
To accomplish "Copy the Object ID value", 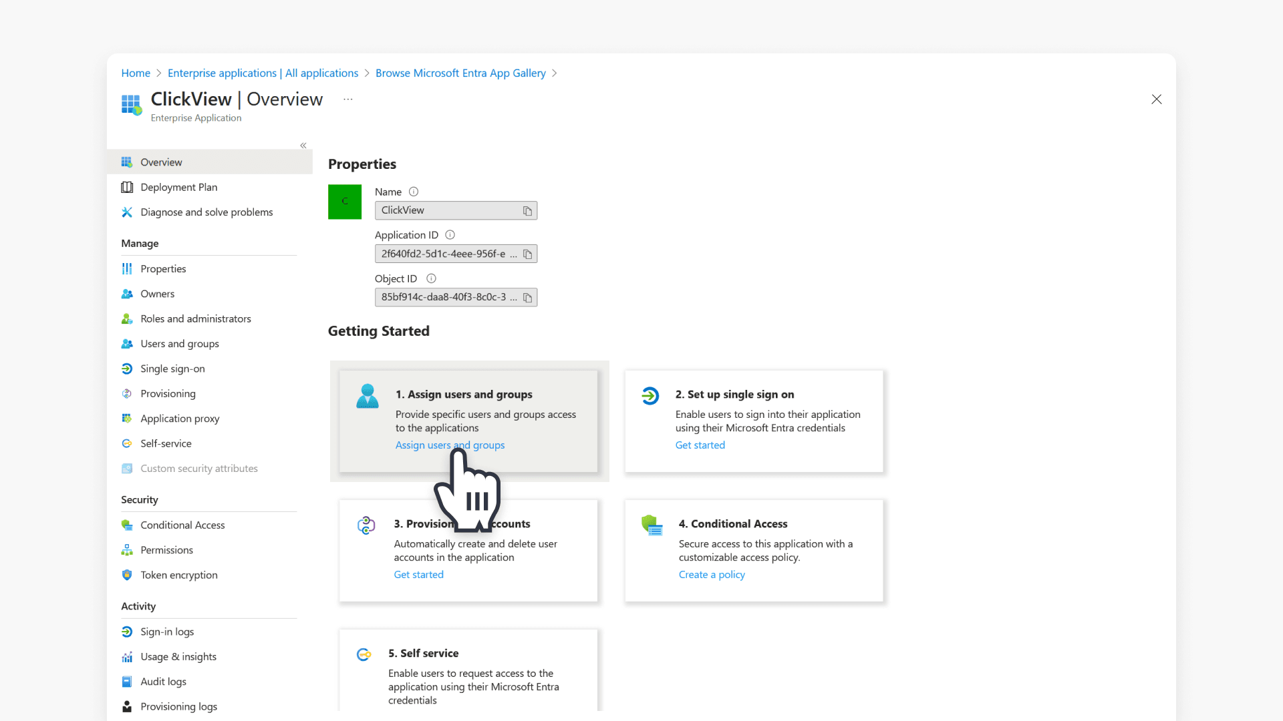I will 528,297.
